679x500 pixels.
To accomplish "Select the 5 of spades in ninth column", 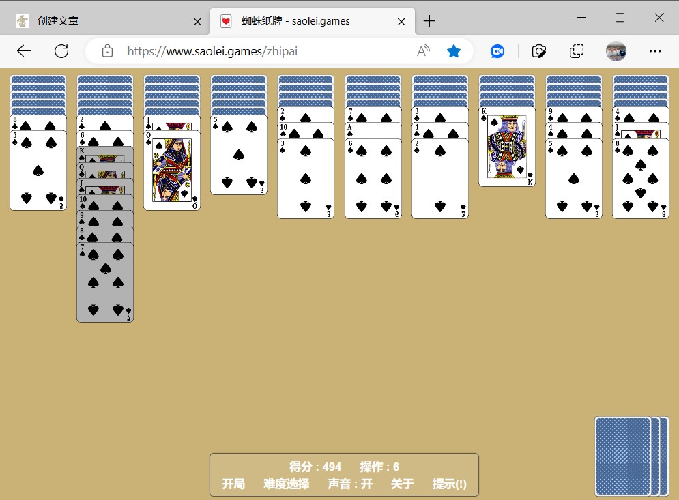I will pyautogui.click(x=574, y=178).
